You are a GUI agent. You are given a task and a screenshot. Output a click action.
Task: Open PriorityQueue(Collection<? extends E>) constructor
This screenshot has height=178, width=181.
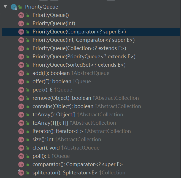coord(79,48)
